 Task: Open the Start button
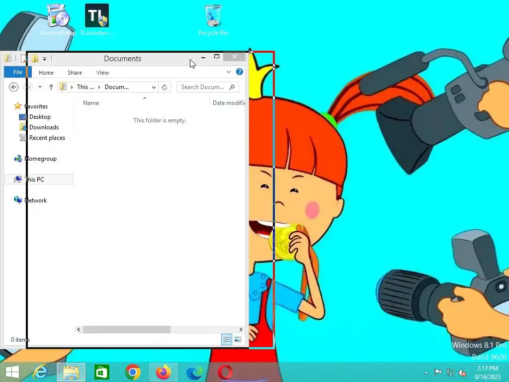click(x=12, y=372)
